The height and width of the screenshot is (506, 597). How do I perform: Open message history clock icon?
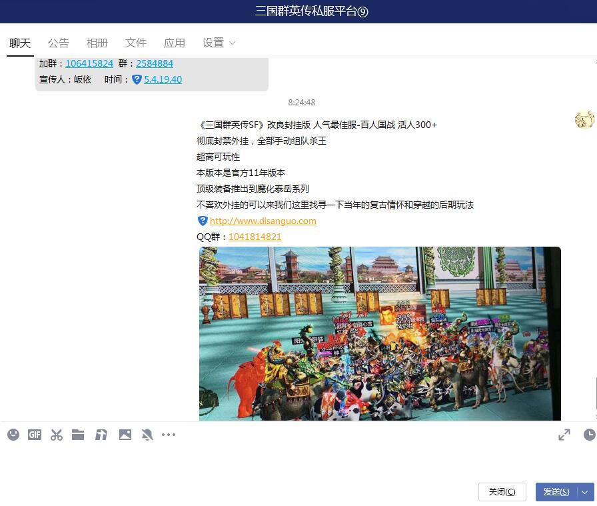589,435
